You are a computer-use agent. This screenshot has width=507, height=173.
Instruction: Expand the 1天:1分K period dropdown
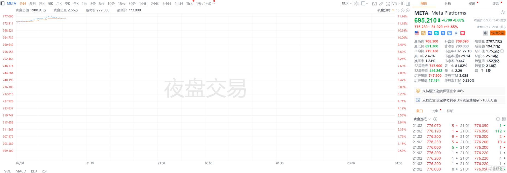(206, 4)
